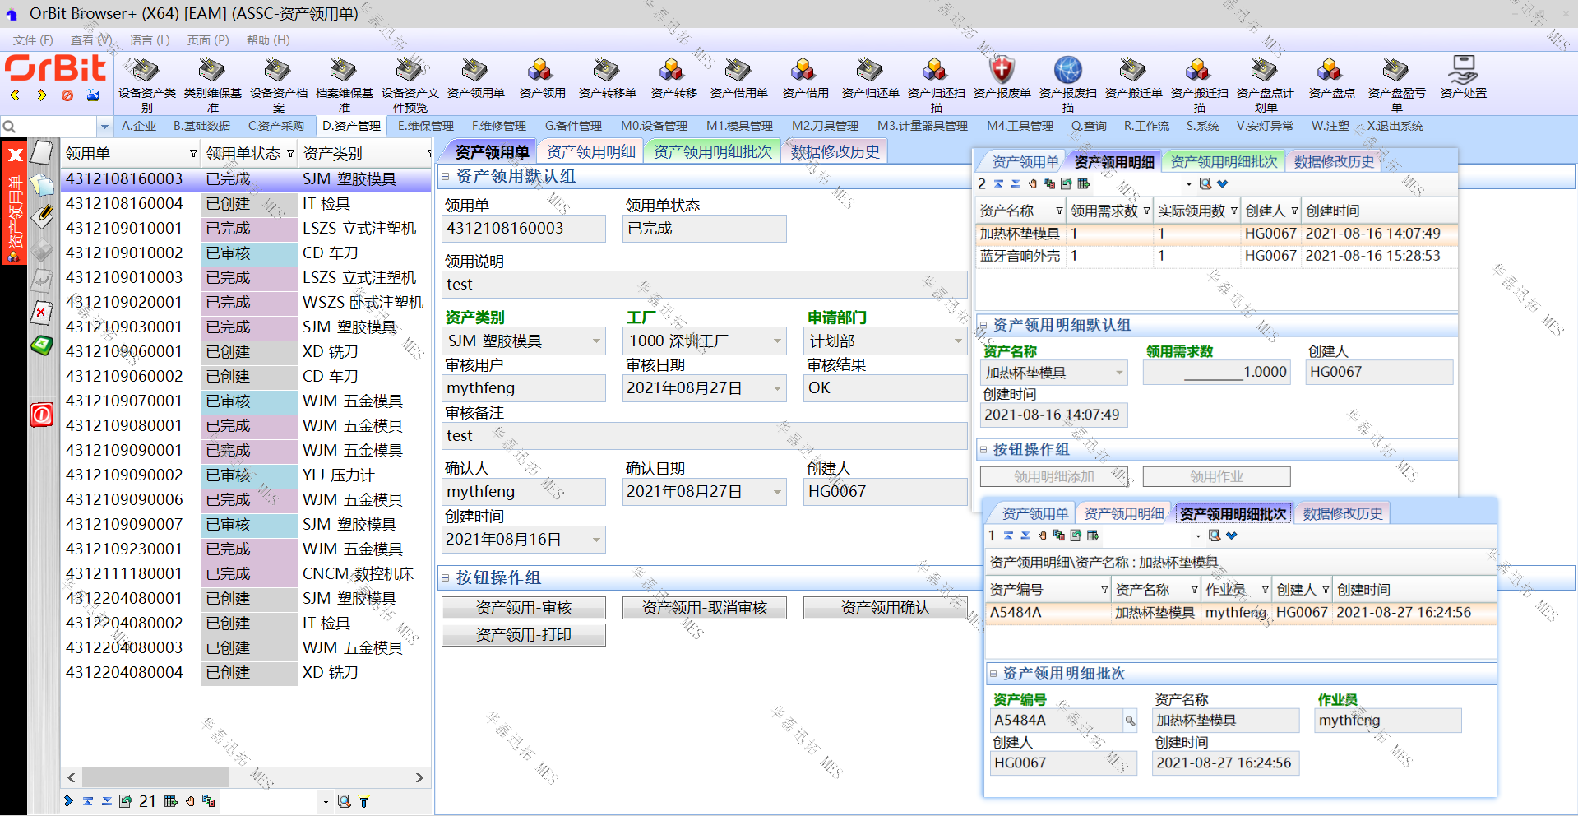Open the 帮助 (H) menu
Image resolution: width=1578 pixels, height=816 pixels.
pos(268,40)
